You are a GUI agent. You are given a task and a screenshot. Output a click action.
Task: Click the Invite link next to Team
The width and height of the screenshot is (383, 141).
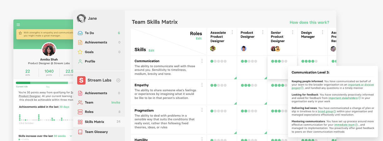pyautogui.click(x=116, y=102)
